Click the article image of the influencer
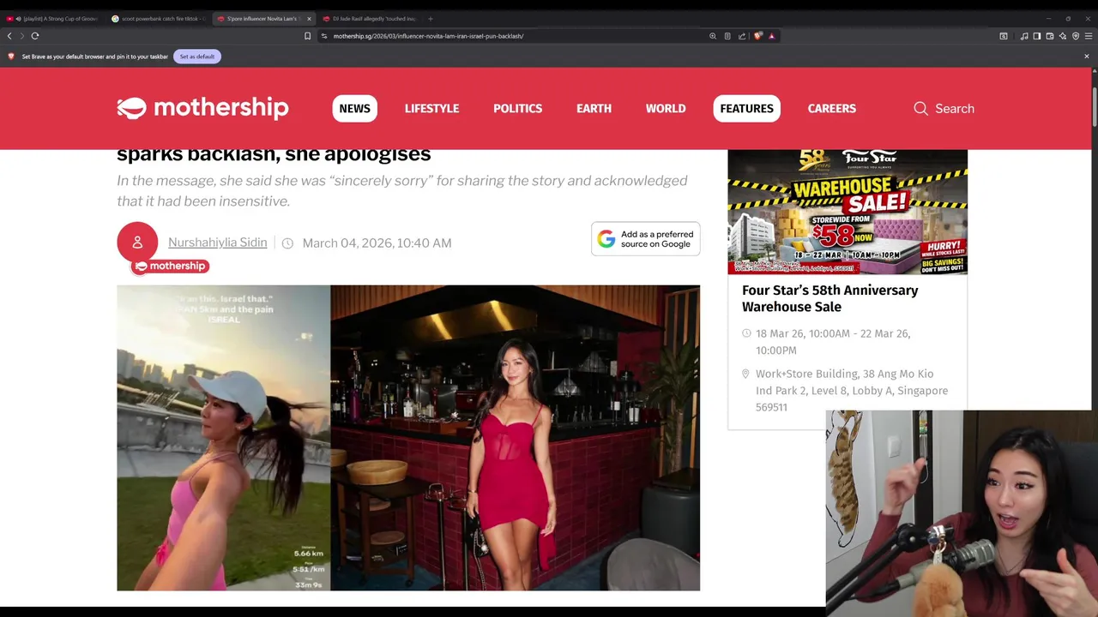 408,438
